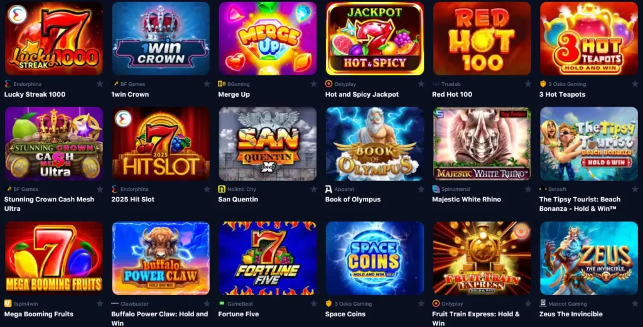Click the Nolimit City provider icon
Viewport: 643px width, 327px height.
pyautogui.click(x=222, y=189)
